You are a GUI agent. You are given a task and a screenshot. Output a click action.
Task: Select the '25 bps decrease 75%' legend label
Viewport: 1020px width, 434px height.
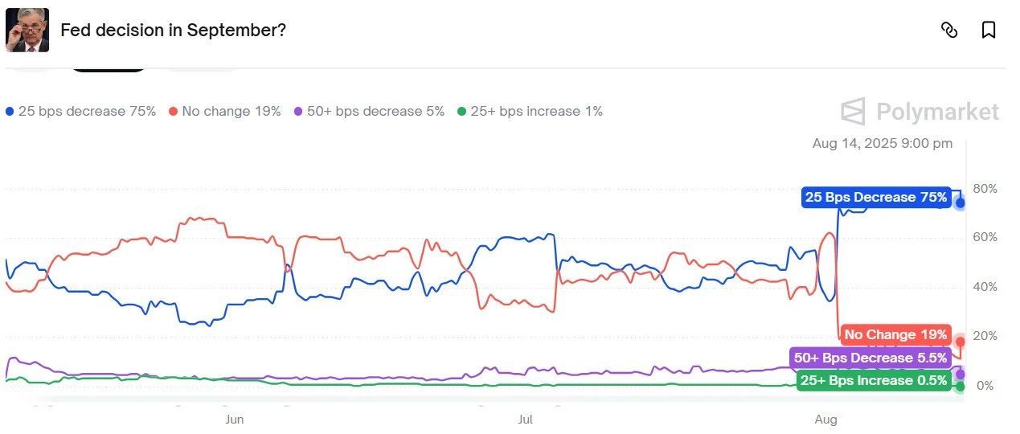click(87, 112)
